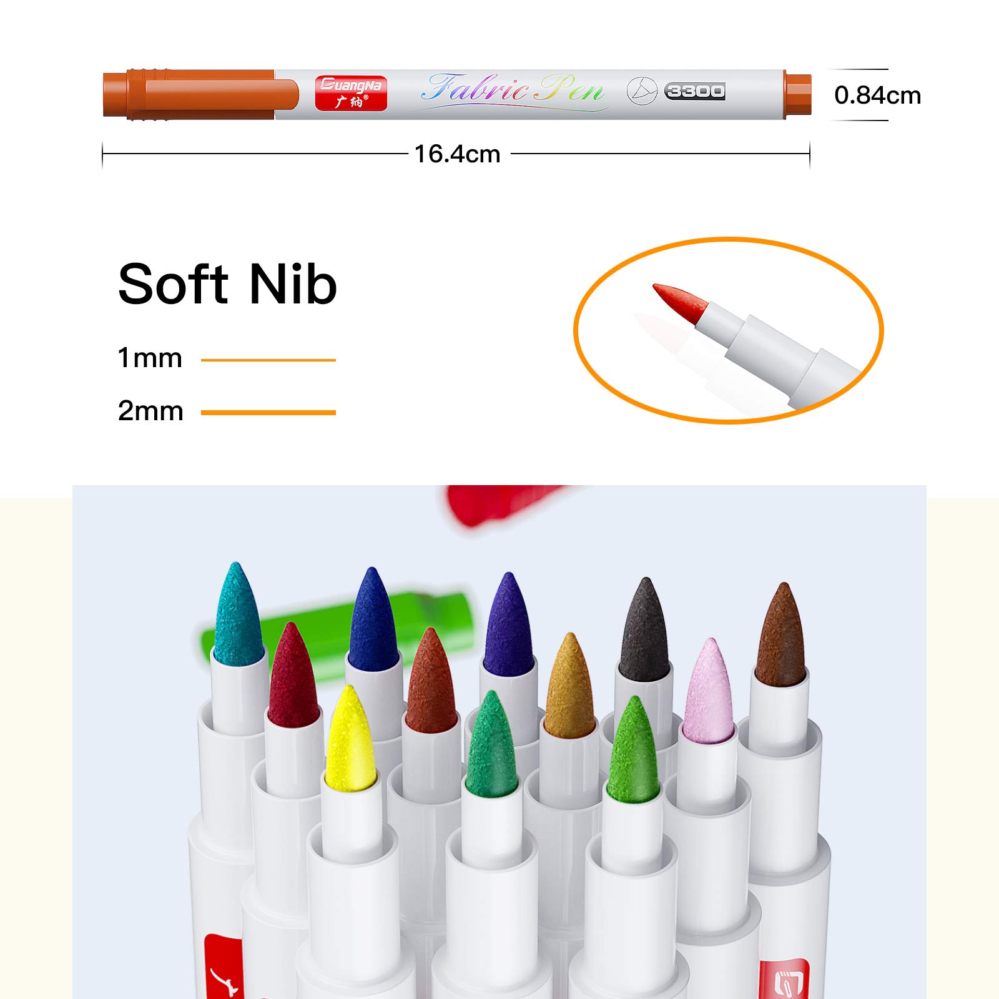Click the 3300 model badge on the pen
Screen dimensions: 999x999
pos(695,91)
